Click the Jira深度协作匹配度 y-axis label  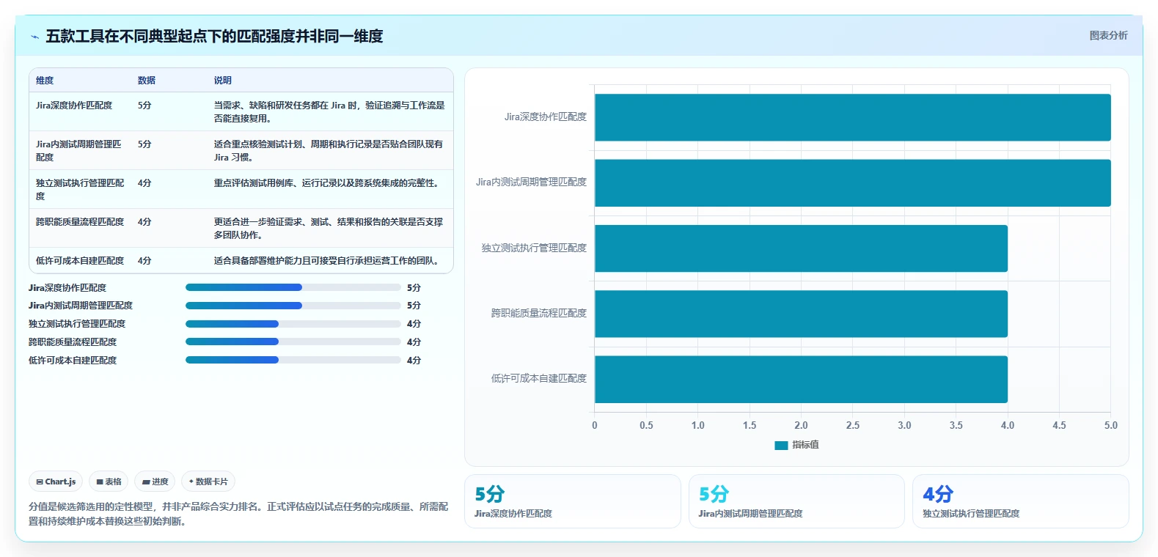click(x=546, y=117)
